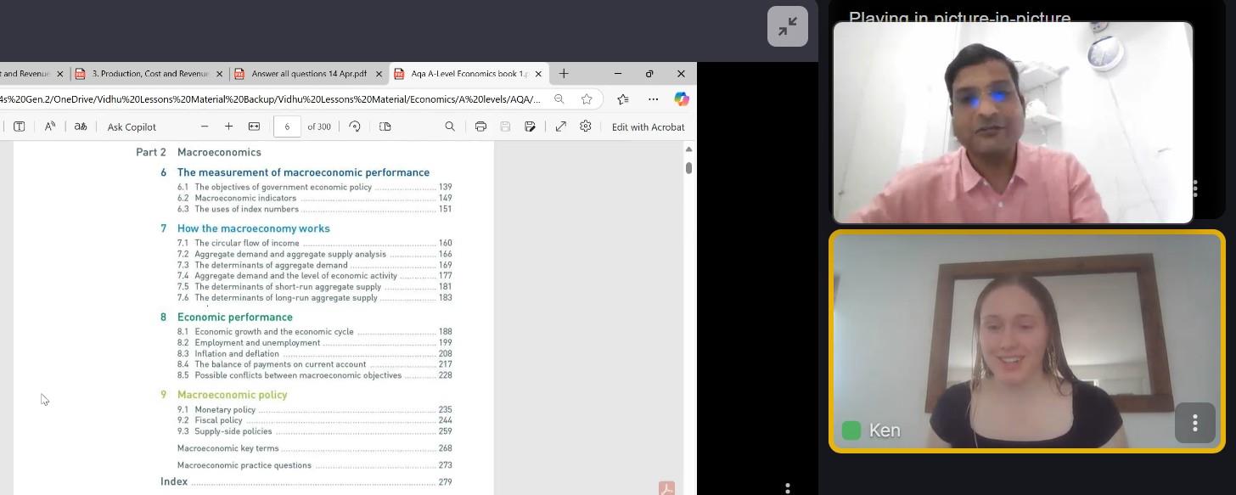Rotate the PDF page
Screen dimensions: 1236x495
click(x=355, y=127)
